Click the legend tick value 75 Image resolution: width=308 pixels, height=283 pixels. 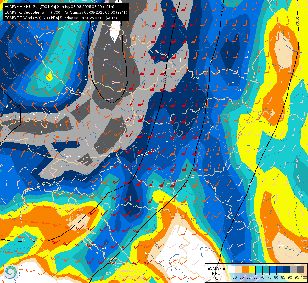click(269, 277)
